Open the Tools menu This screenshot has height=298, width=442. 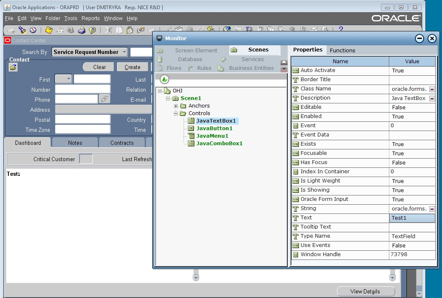pyautogui.click(x=71, y=18)
